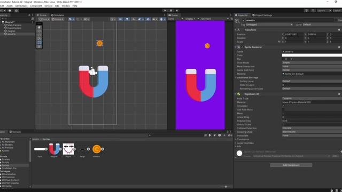The width and height of the screenshot is (342, 192).
Task: Select the Hand view tool in Scene
Action: coord(39,27)
